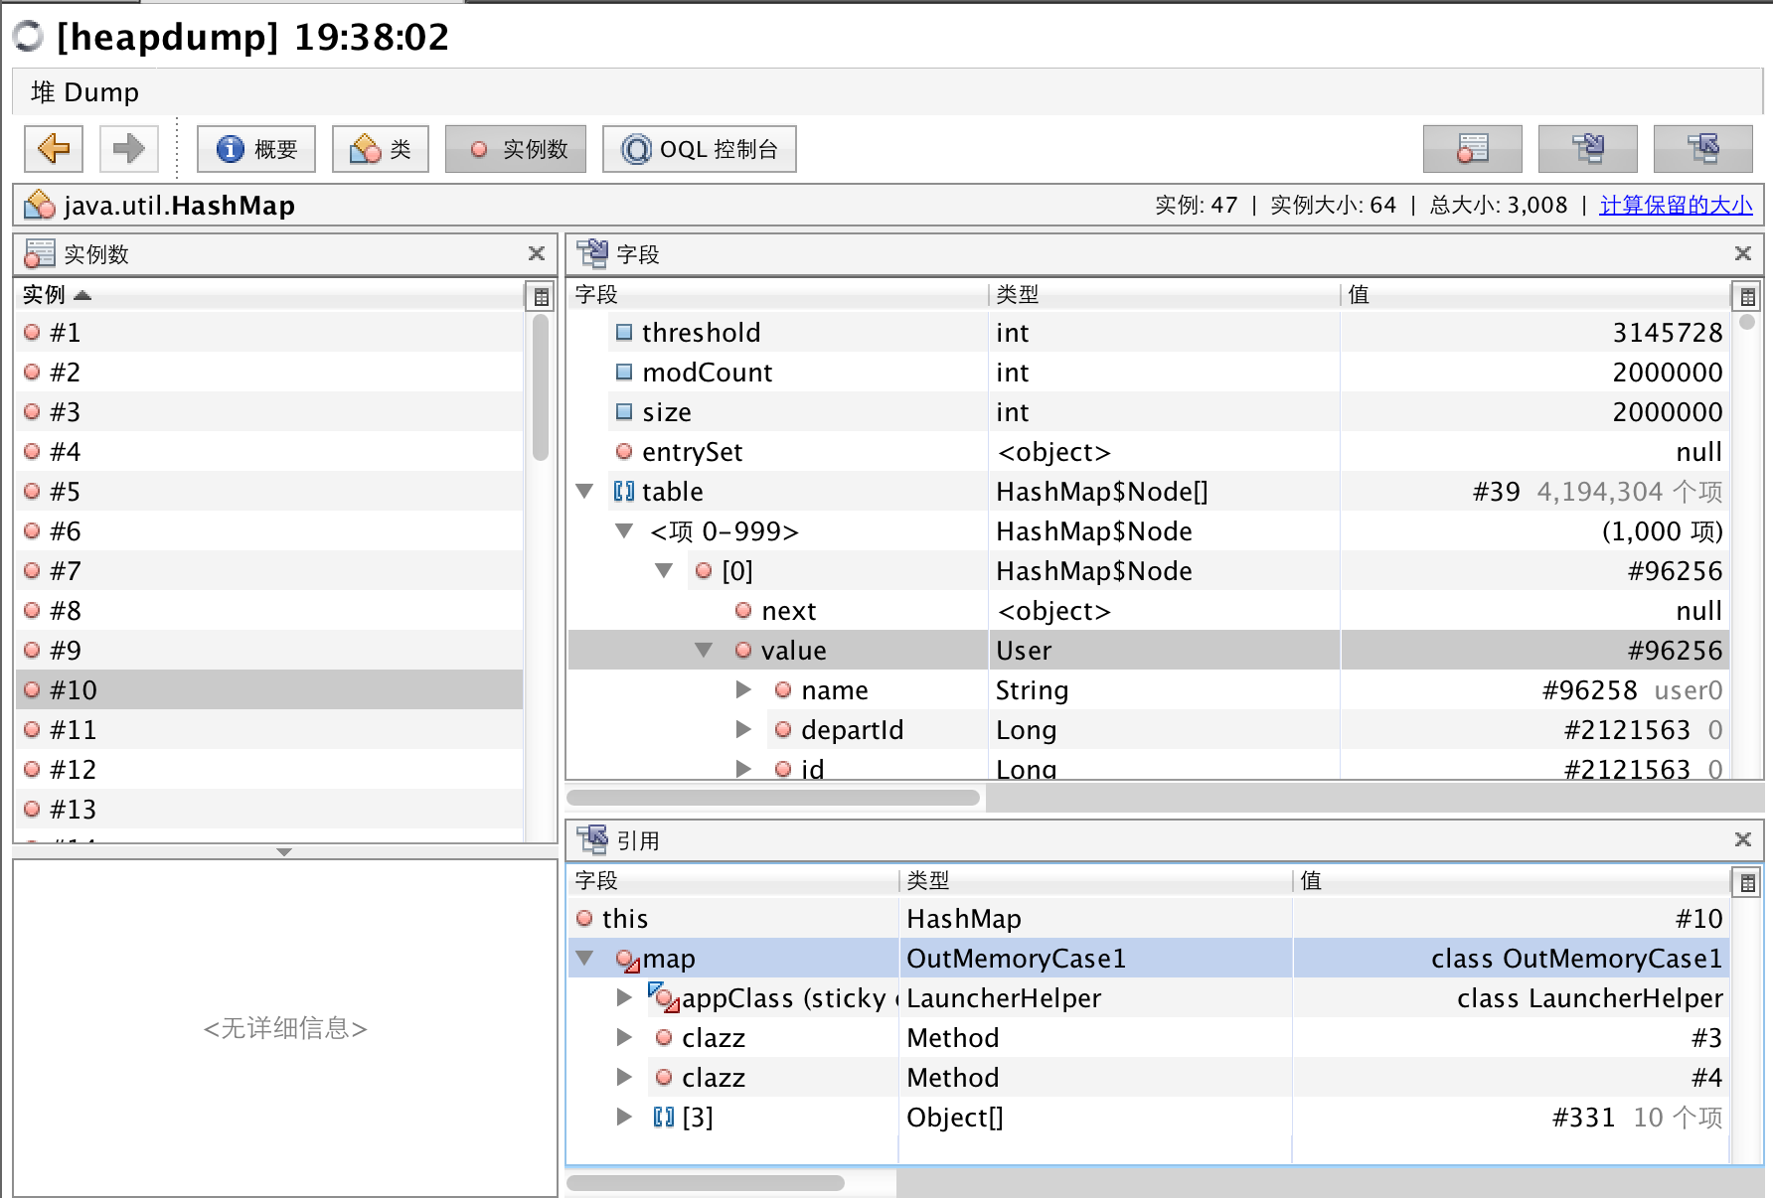Click the fields table horizontal scrollbar
The height and width of the screenshot is (1198, 1773).
click(773, 797)
